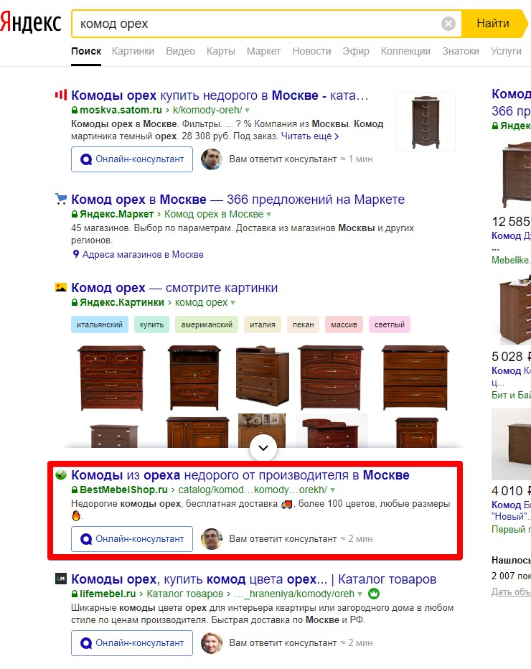Image resolution: width=531 pixels, height=669 pixels.
Task: Click the BestMebelShop consultant avatar
Action: coord(211,539)
